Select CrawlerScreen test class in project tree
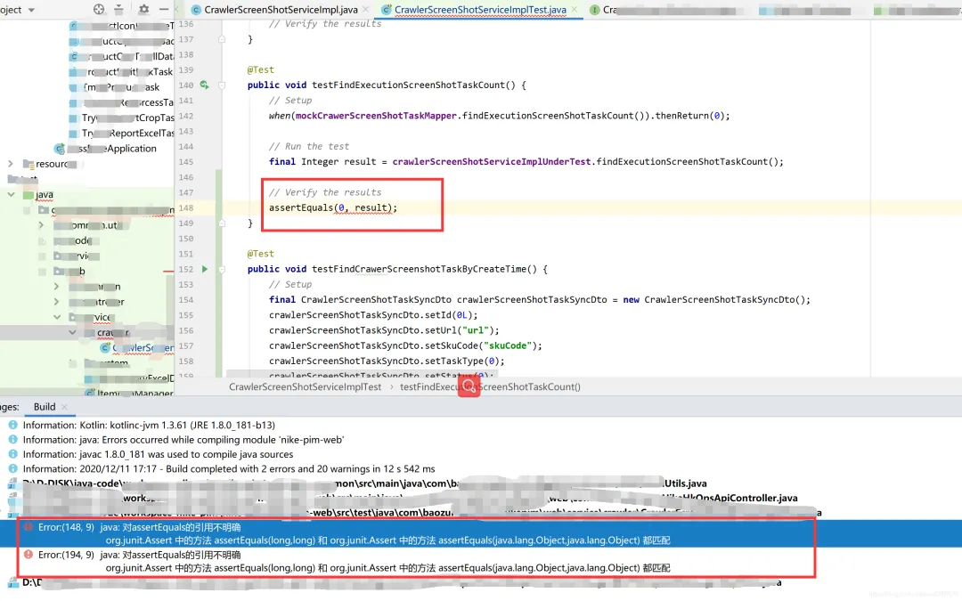 pyautogui.click(x=143, y=348)
